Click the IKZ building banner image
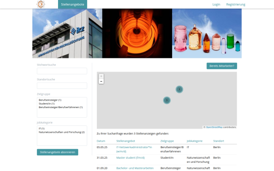Viewport: 274px width, 171px height. [x=67, y=33]
